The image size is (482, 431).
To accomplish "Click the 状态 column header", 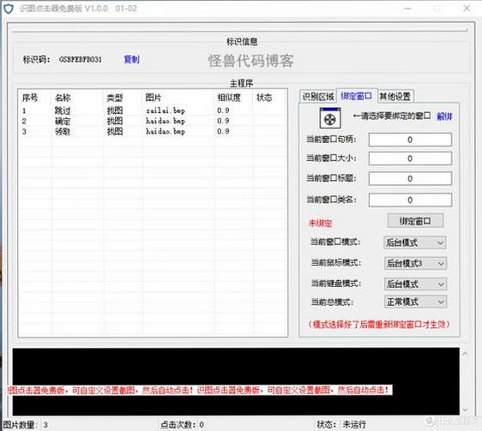I will 270,98.
